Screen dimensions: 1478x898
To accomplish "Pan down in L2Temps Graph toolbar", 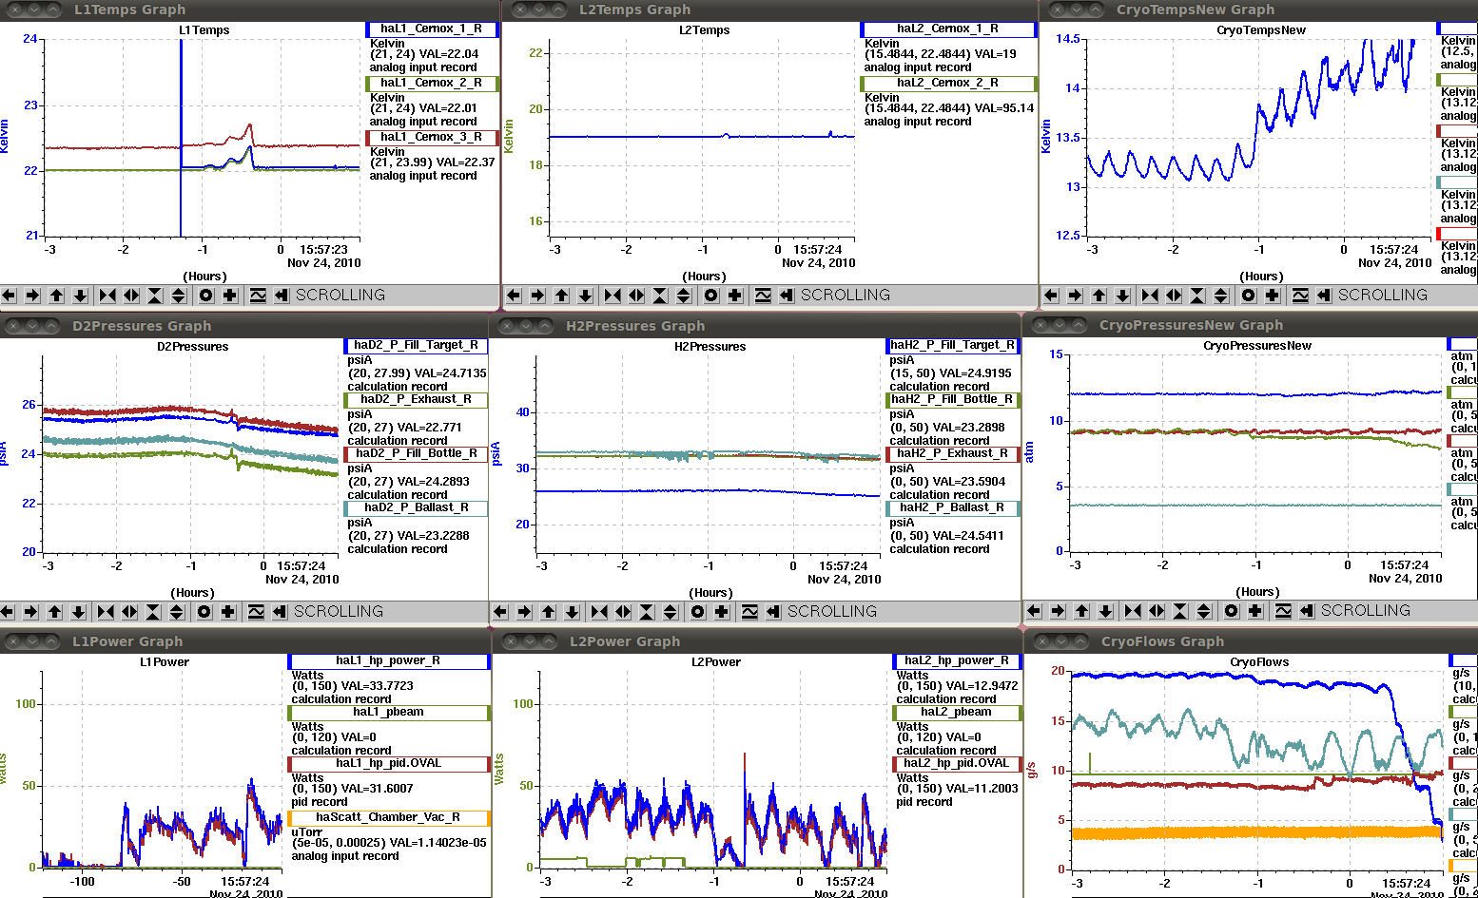I will click(586, 296).
